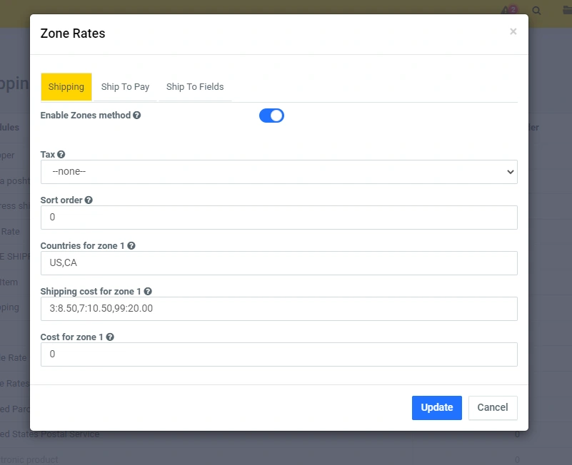The height and width of the screenshot is (465, 572).
Task: Click help icon beside Sort order label
Action: coord(89,200)
